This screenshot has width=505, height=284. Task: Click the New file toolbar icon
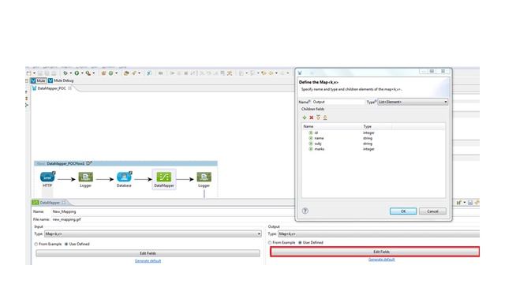[x=29, y=73]
